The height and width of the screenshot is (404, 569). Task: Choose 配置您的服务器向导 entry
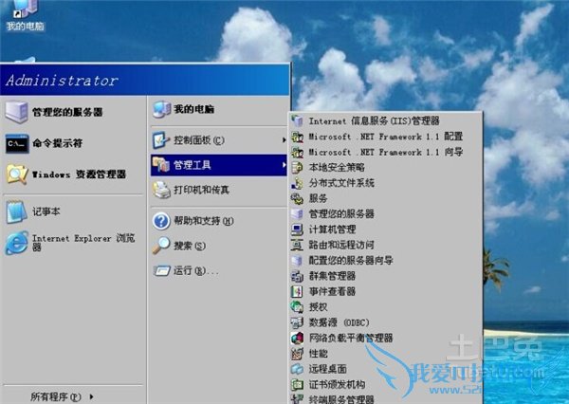[386, 261]
